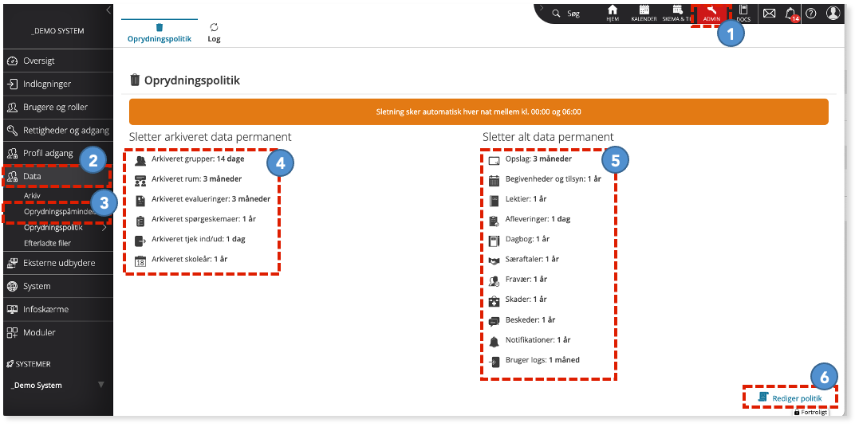Image resolution: width=855 pixels, height=427 pixels.
Task: Expand the Oprydningspolitik submenu arrow
Action: [104, 228]
